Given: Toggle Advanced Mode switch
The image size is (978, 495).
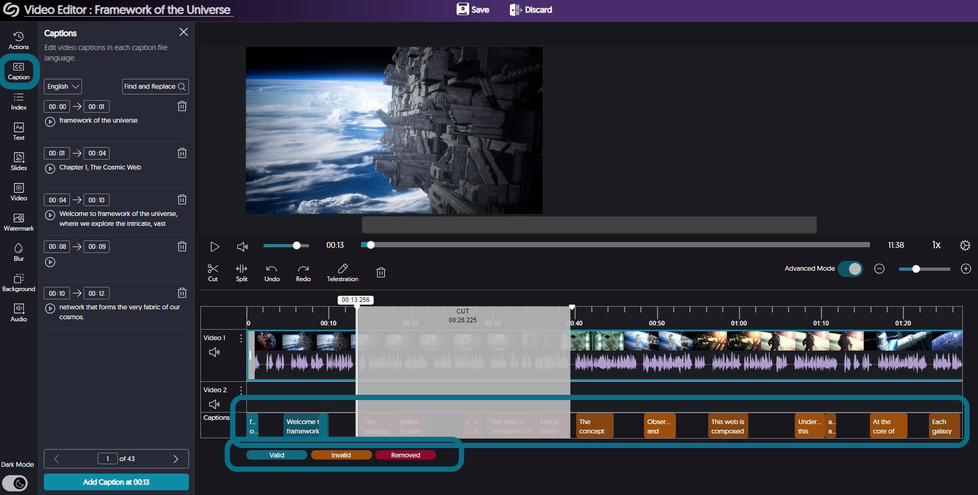Looking at the screenshot, I should point(850,269).
